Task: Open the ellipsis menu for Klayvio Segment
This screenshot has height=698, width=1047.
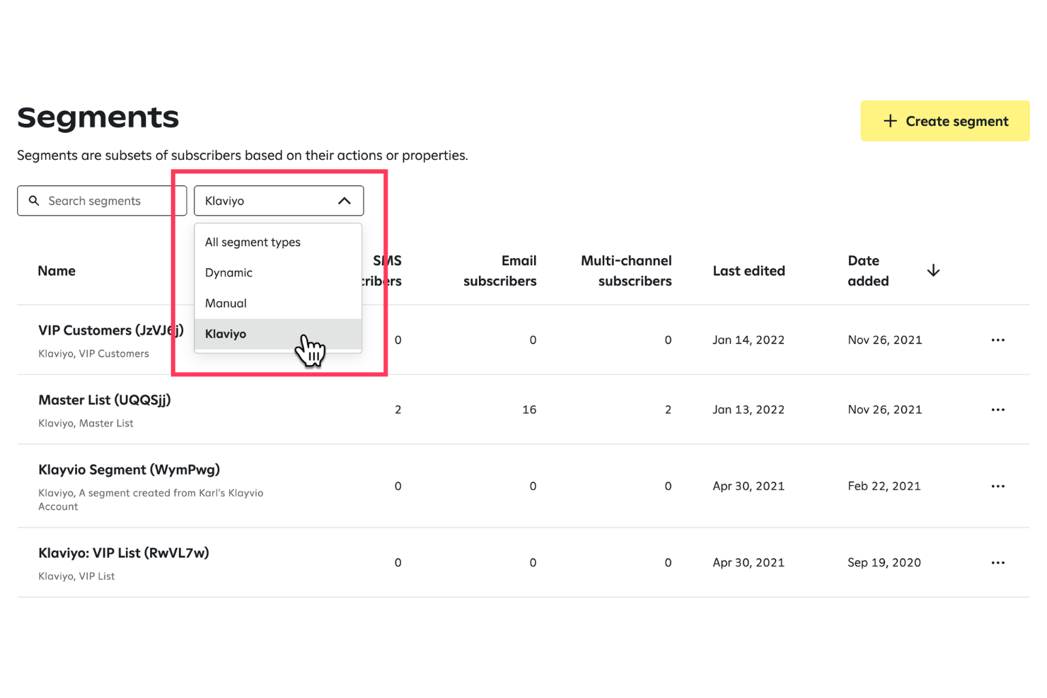Action: pos(998,486)
